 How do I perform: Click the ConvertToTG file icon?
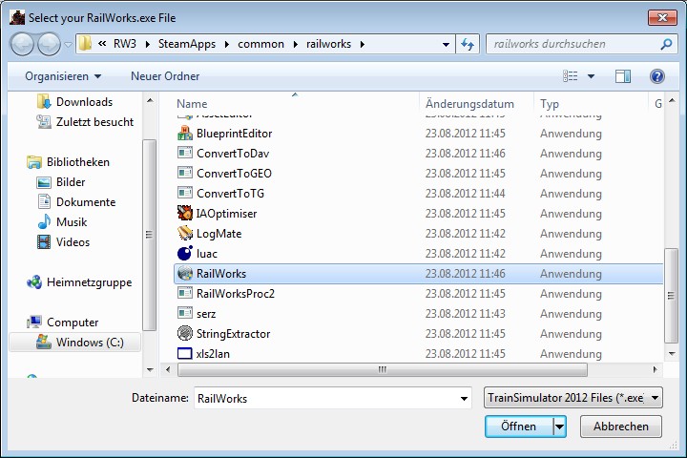coord(185,194)
